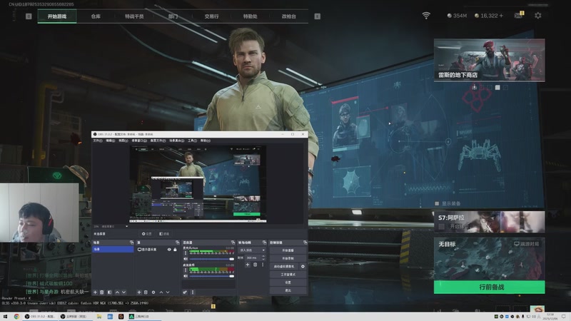The width and height of the screenshot is (571, 321).
Task: Open the 特勤处 tab
Action: (251, 16)
